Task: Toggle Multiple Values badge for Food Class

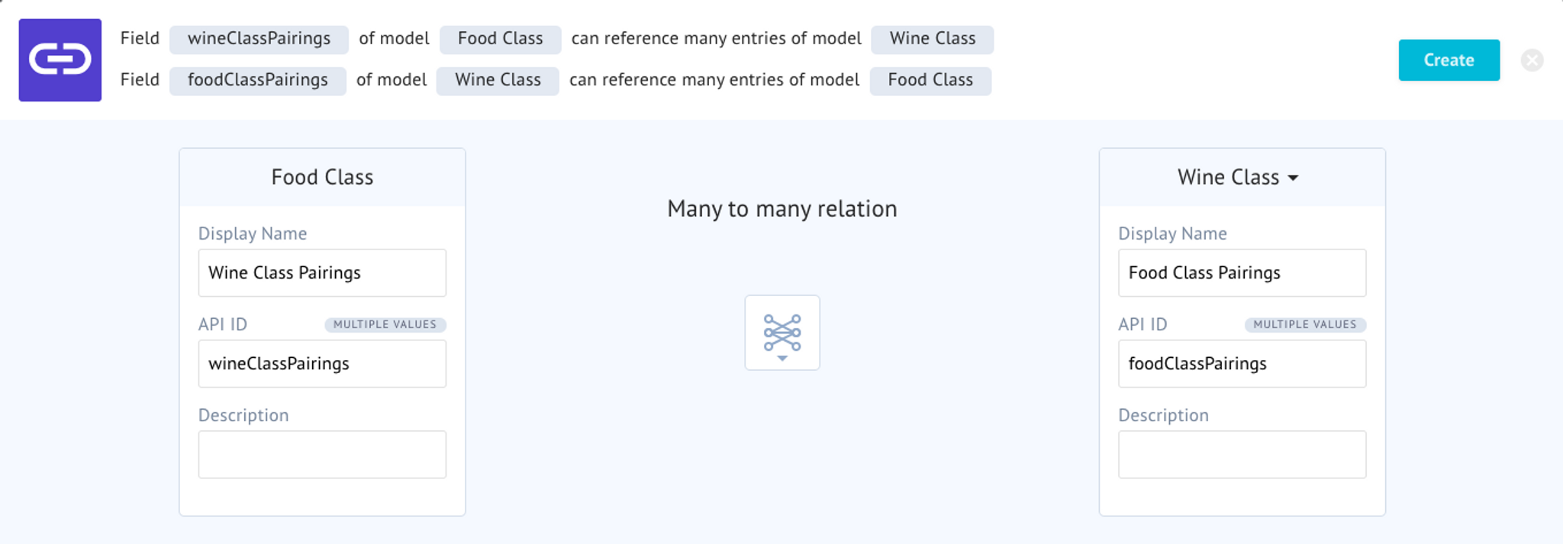Action: coord(385,324)
